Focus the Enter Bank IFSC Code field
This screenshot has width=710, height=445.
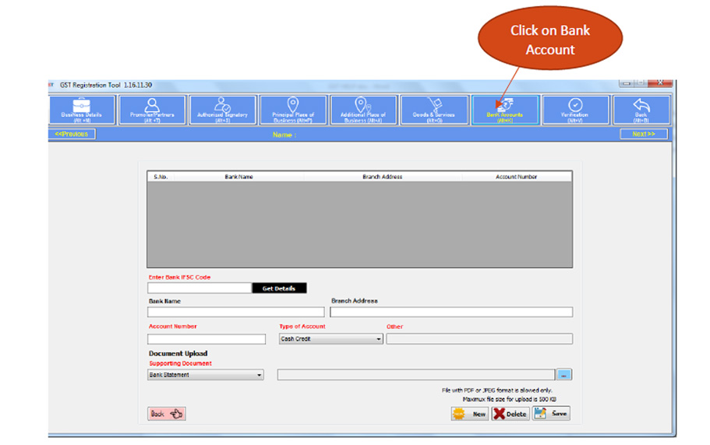pos(199,288)
